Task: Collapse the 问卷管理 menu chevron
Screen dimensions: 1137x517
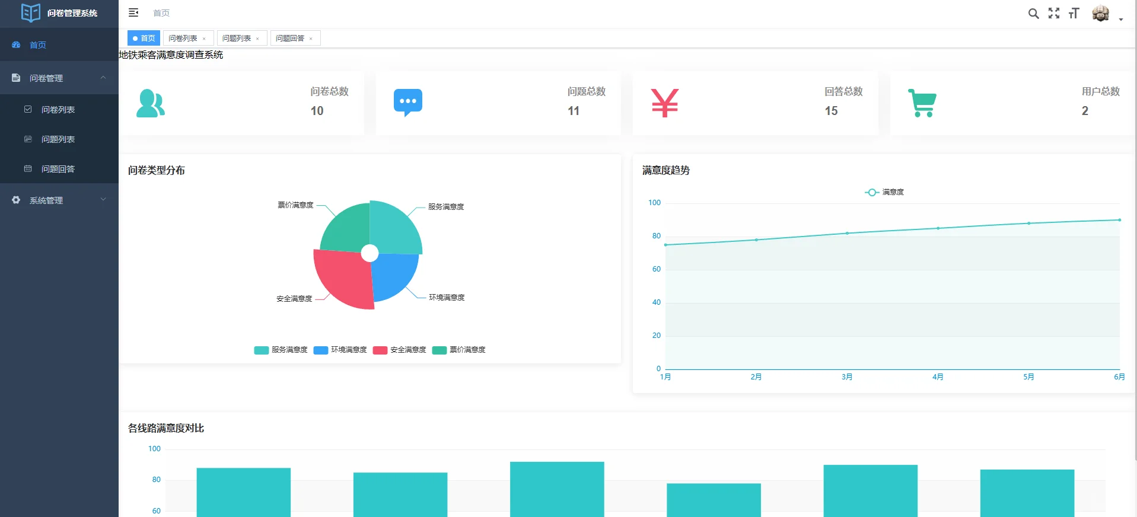Action: tap(103, 78)
